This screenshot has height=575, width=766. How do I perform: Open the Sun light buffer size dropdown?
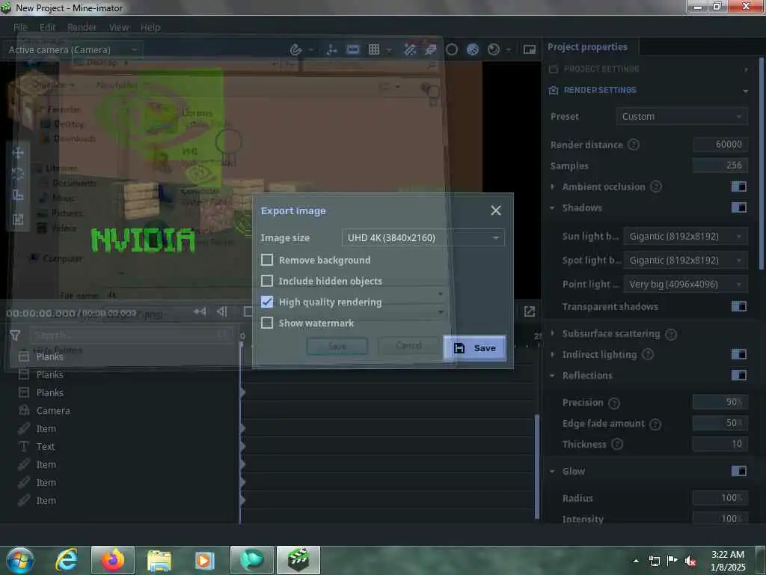click(686, 236)
